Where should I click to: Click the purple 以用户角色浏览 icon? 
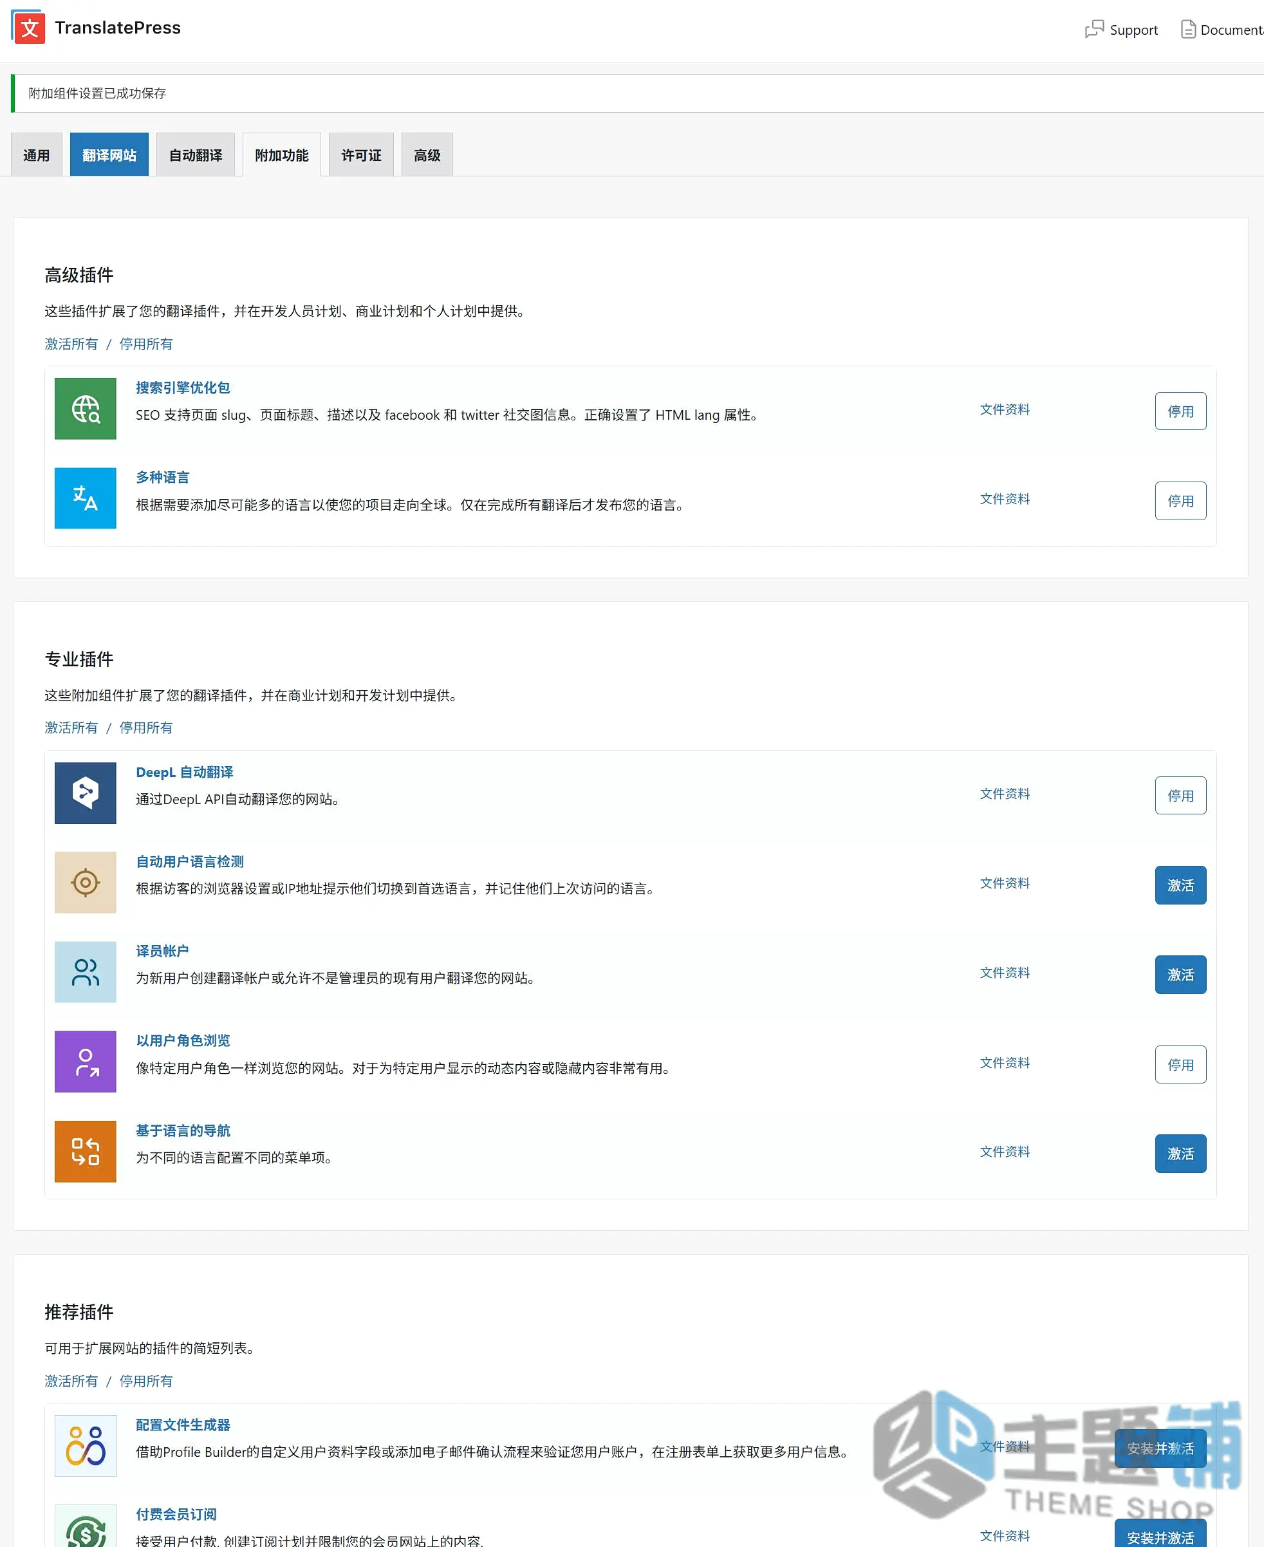tap(85, 1062)
